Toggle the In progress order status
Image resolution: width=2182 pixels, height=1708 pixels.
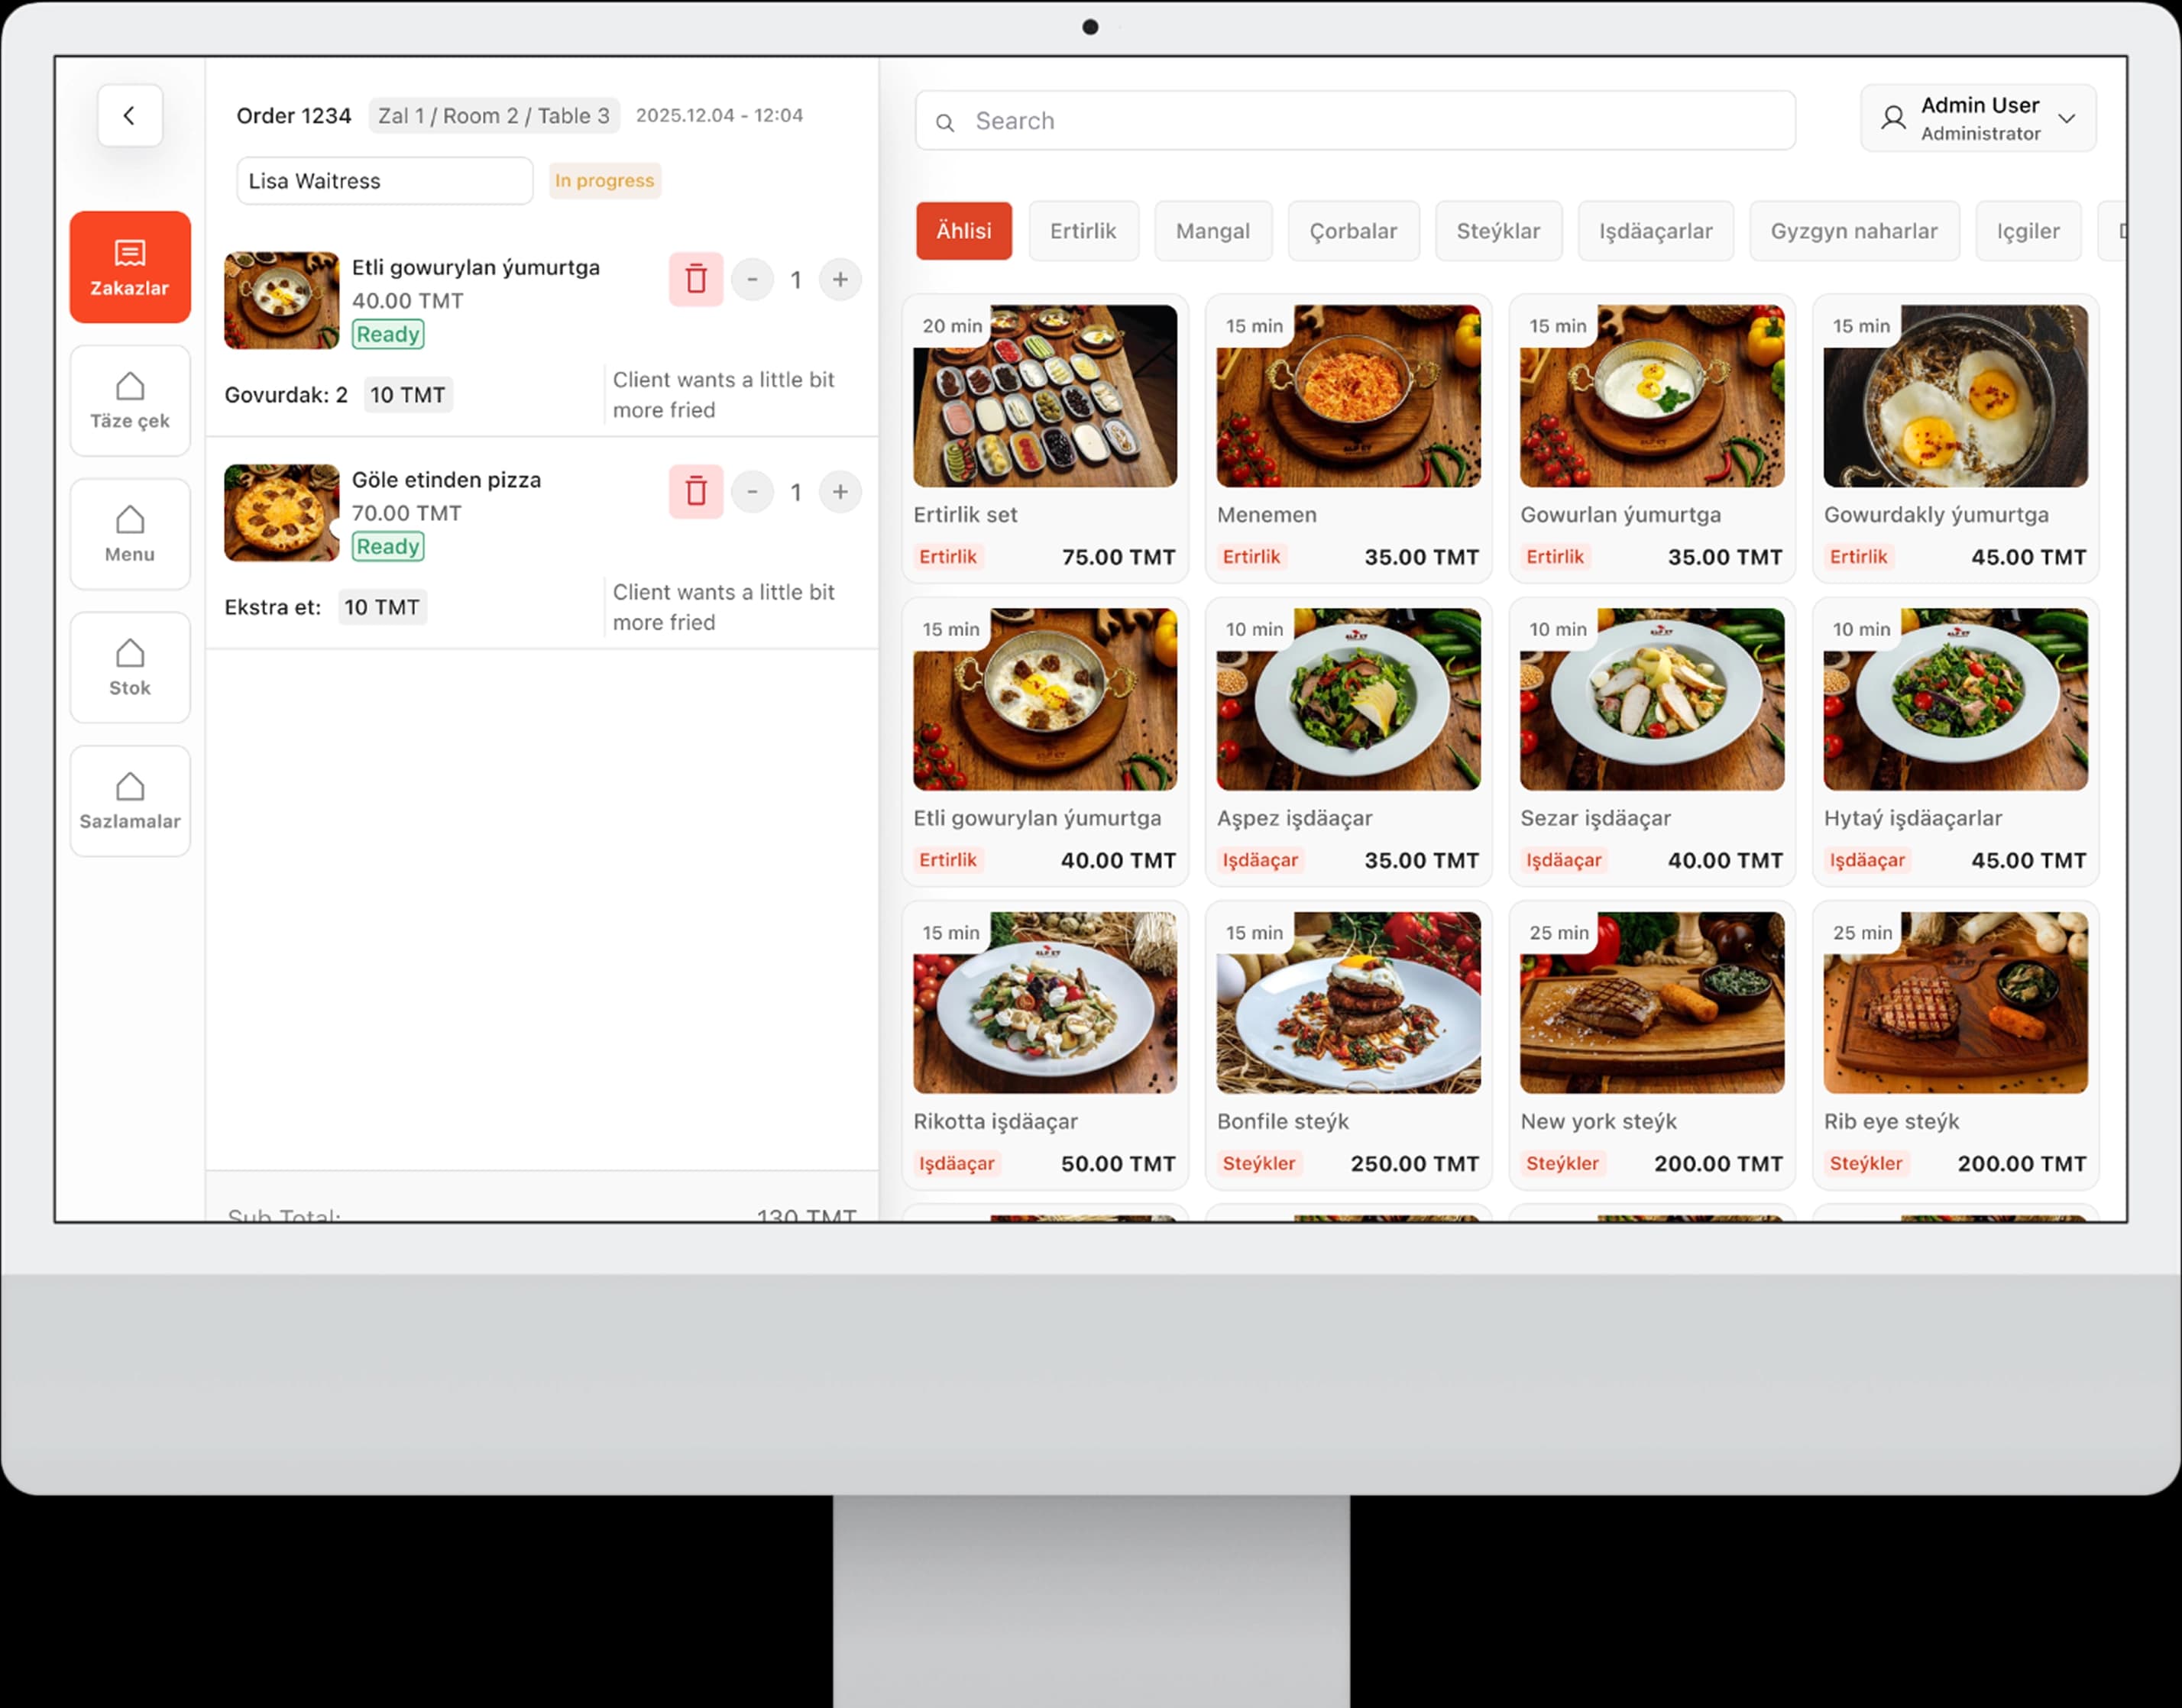[x=604, y=180]
